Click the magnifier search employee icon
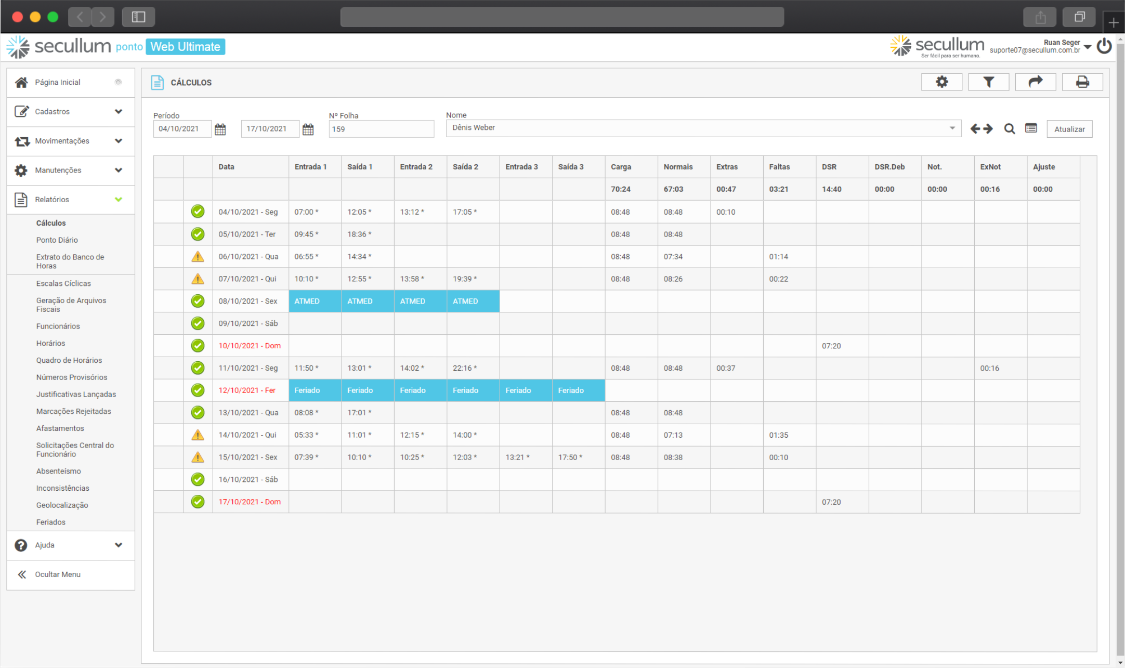Screen dimensions: 1125x668 point(1009,129)
